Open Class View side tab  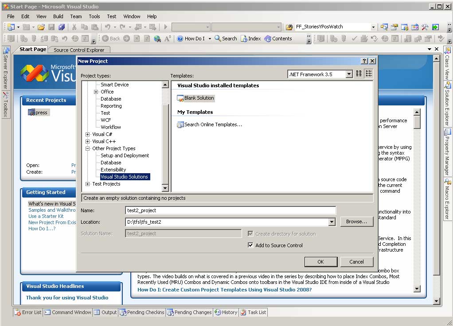(447, 63)
